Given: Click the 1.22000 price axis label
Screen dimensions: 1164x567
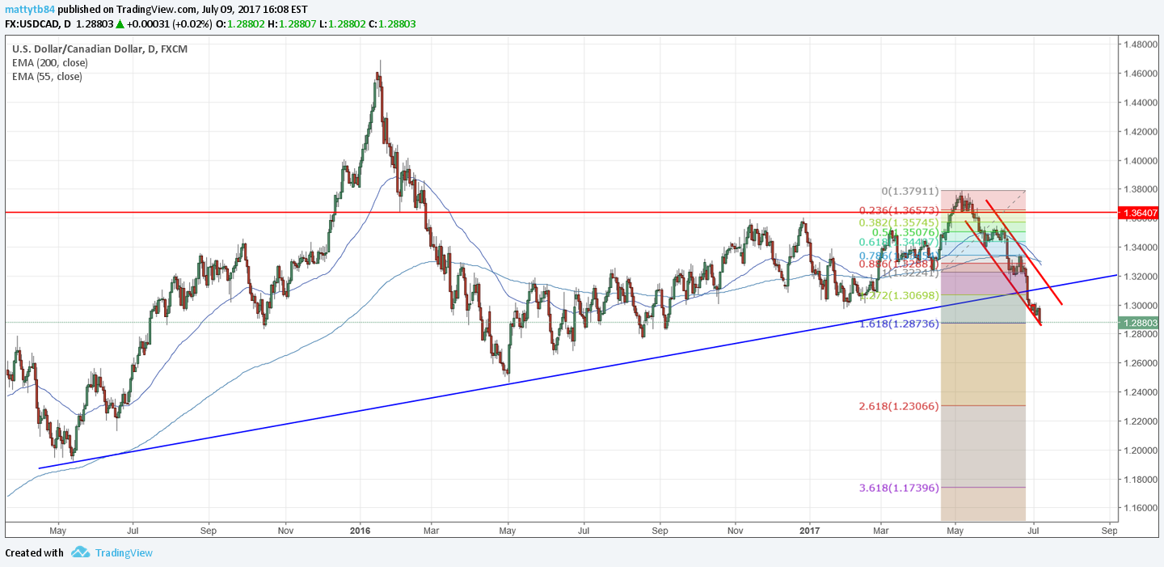Looking at the screenshot, I should pyautogui.click(x=1139, y=421).
